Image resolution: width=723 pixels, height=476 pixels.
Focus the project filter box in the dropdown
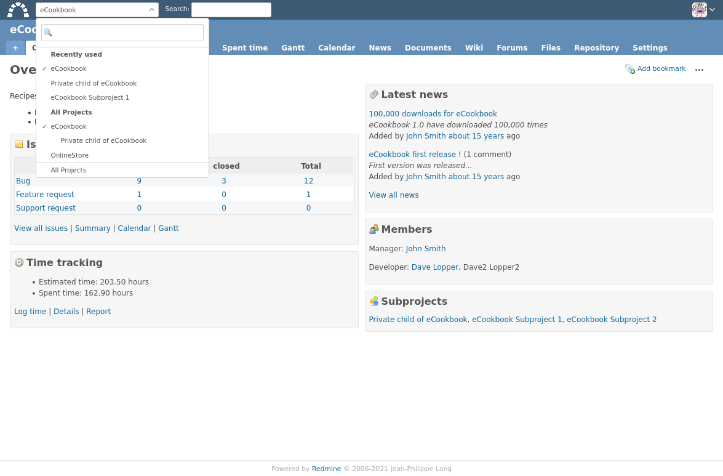pyautogui.click(x=122, y=33)
